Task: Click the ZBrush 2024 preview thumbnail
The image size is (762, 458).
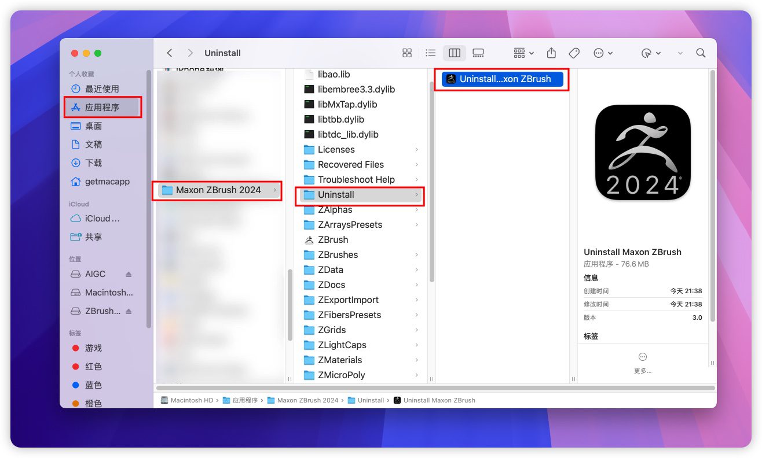Action: (x=643, y=153)
